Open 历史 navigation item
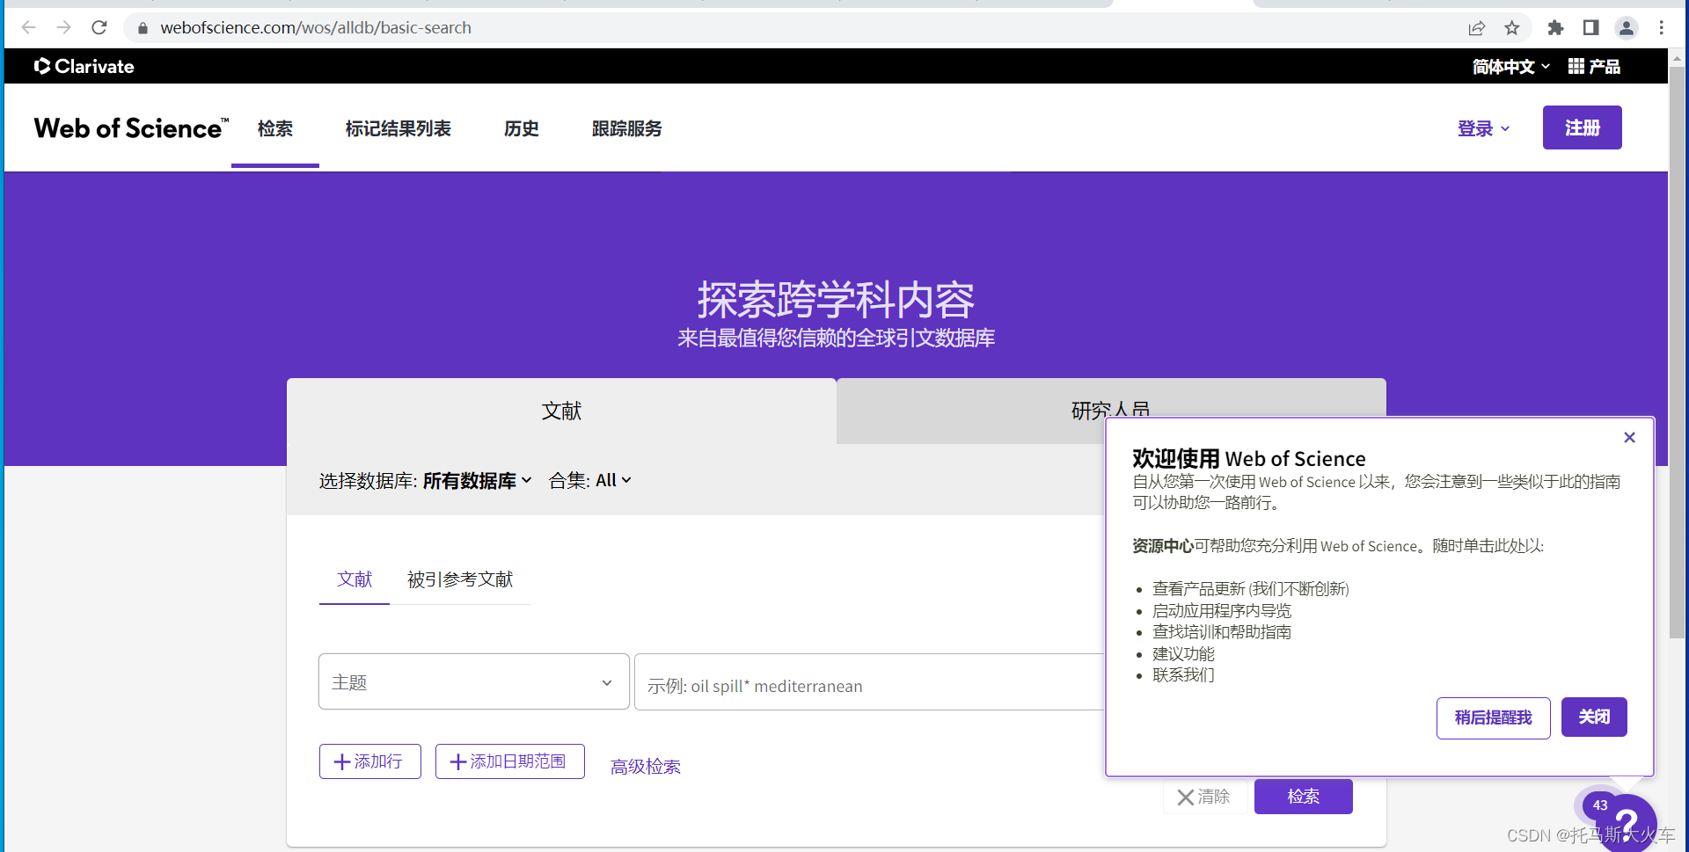1689x852 pixels. [522, 128]
